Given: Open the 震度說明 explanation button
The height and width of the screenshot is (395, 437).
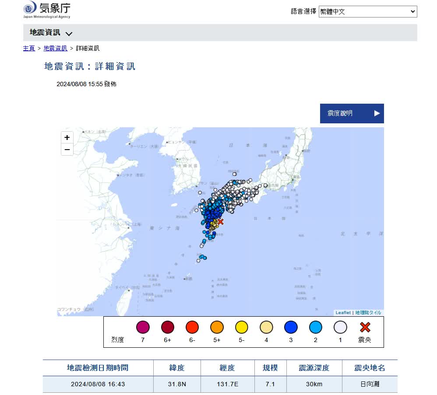Looking at the screenshot, I should pos(352,113).
